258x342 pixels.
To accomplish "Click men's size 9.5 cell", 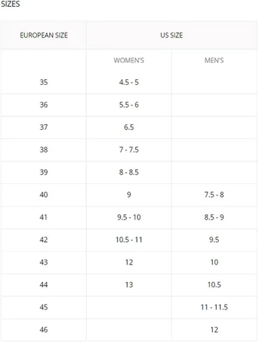I will 214,240.
